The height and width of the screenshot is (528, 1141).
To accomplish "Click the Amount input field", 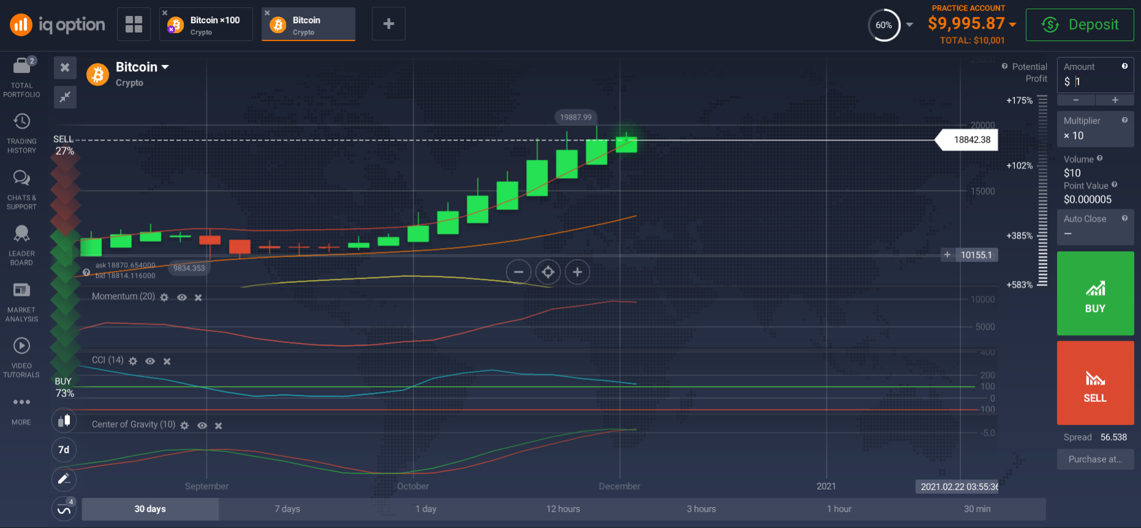I will point(1096,75).
